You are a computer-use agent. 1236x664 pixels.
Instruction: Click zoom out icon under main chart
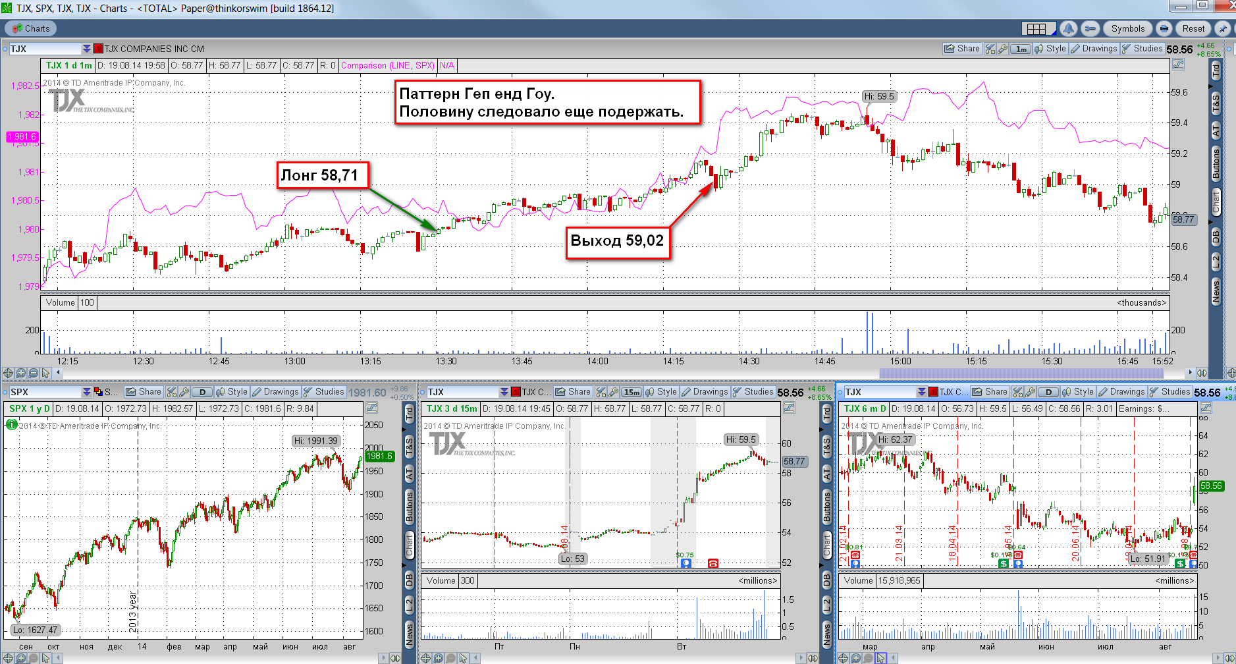33,373
